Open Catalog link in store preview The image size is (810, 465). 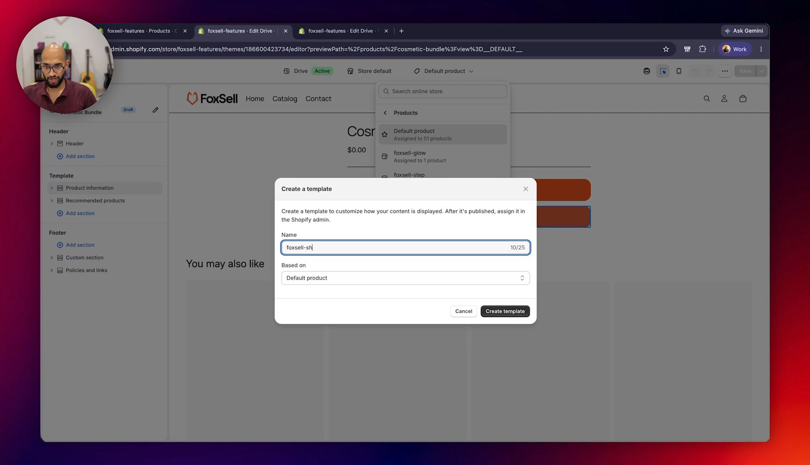(x=285, y=99)
